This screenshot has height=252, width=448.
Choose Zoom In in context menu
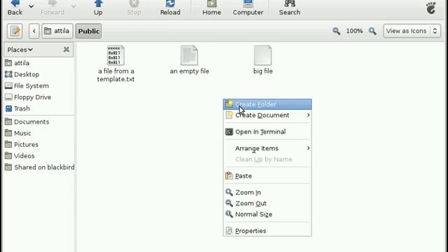pyautogui.click(x=267, y=192)
